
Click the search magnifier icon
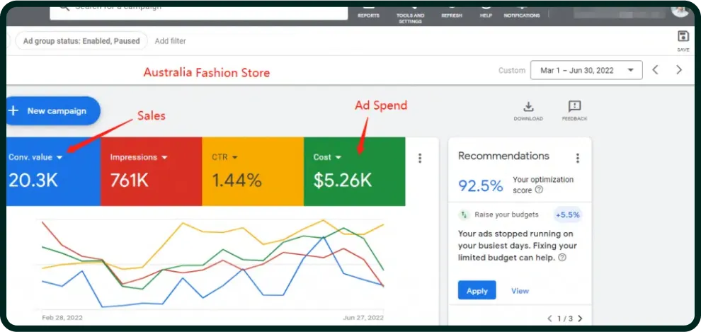point(64,8)
